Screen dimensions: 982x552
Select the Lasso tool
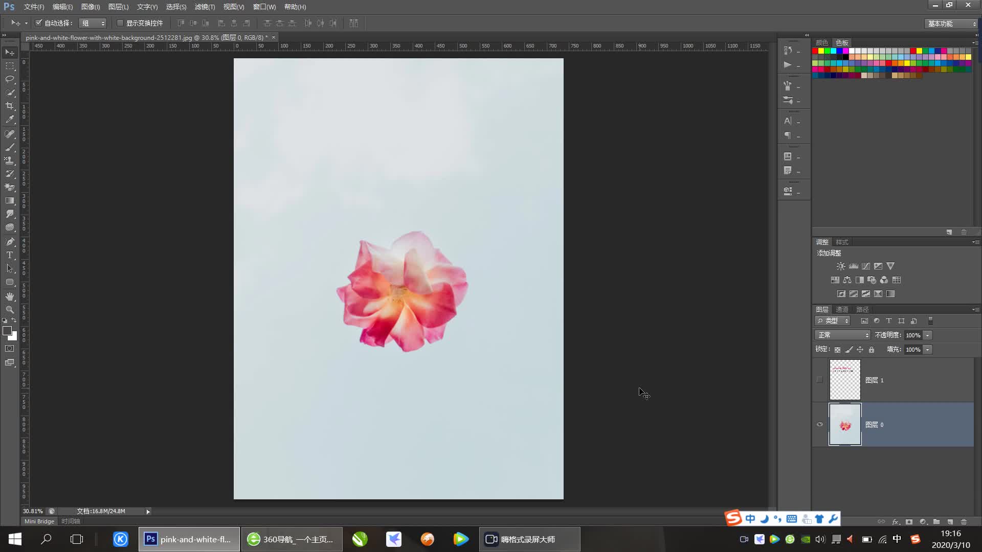10,79
